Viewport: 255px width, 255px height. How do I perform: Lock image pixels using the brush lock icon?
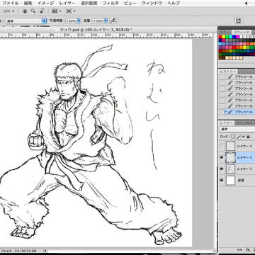[239, 137]
